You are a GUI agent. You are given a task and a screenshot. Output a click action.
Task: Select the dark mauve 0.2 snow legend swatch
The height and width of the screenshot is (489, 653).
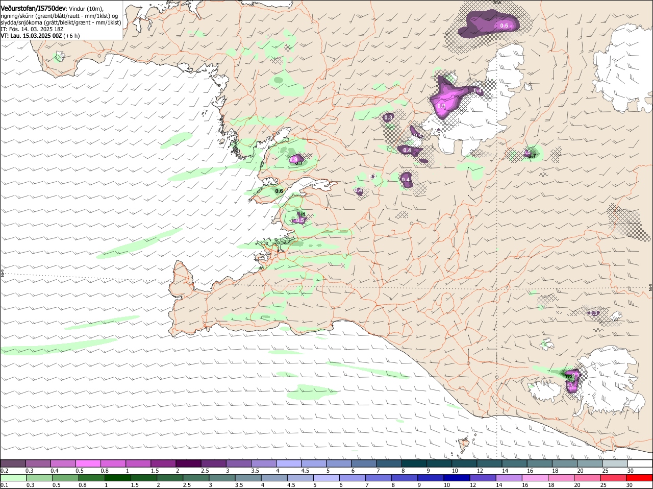coord(13,463)
